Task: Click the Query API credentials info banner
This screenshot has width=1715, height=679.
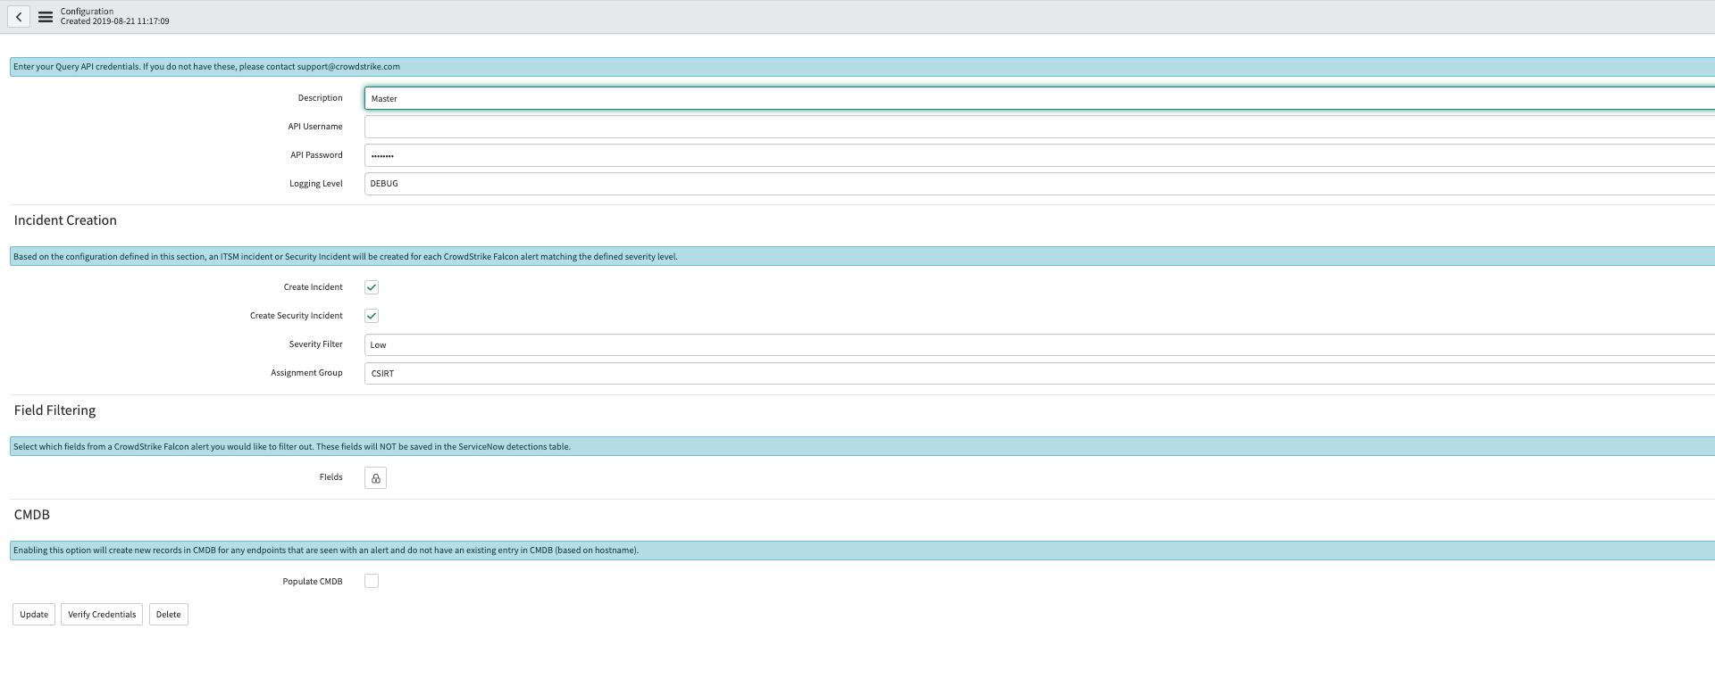Action: 862,67
